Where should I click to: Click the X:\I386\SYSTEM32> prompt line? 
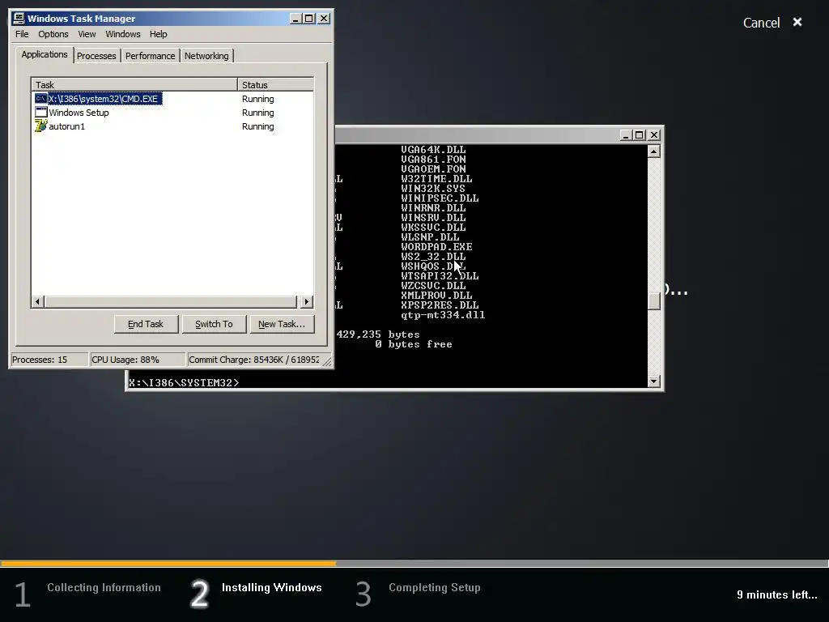click(x=184, y=383)
